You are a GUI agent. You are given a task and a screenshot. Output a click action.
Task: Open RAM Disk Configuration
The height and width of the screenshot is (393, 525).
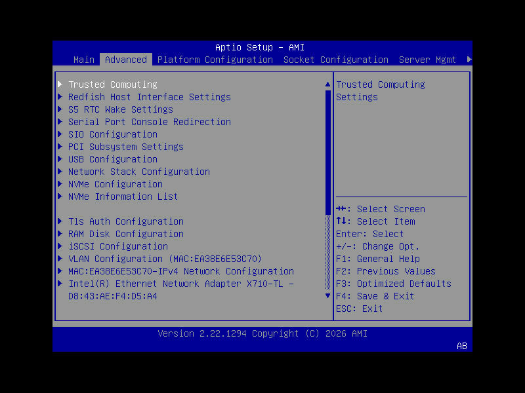click(x=126, y=234)
